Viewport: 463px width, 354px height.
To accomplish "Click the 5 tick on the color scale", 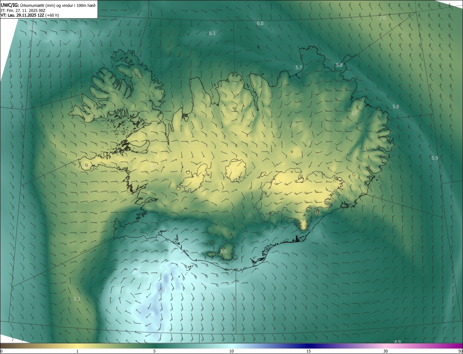I will coord(154,351).
